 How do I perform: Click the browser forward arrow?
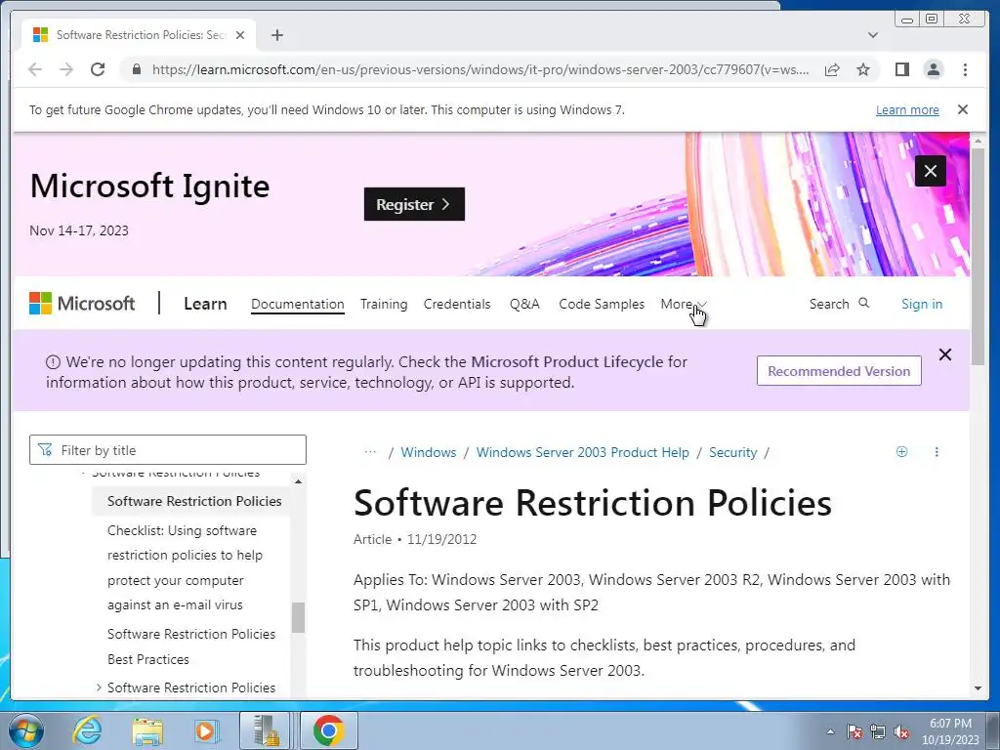(66, 69)
